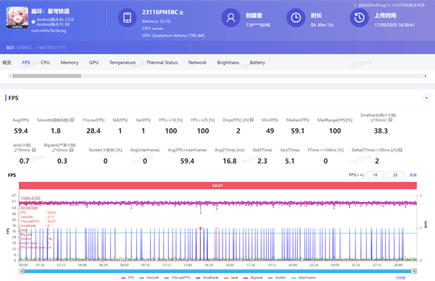Click the upload time history icon

pos(360,17)
